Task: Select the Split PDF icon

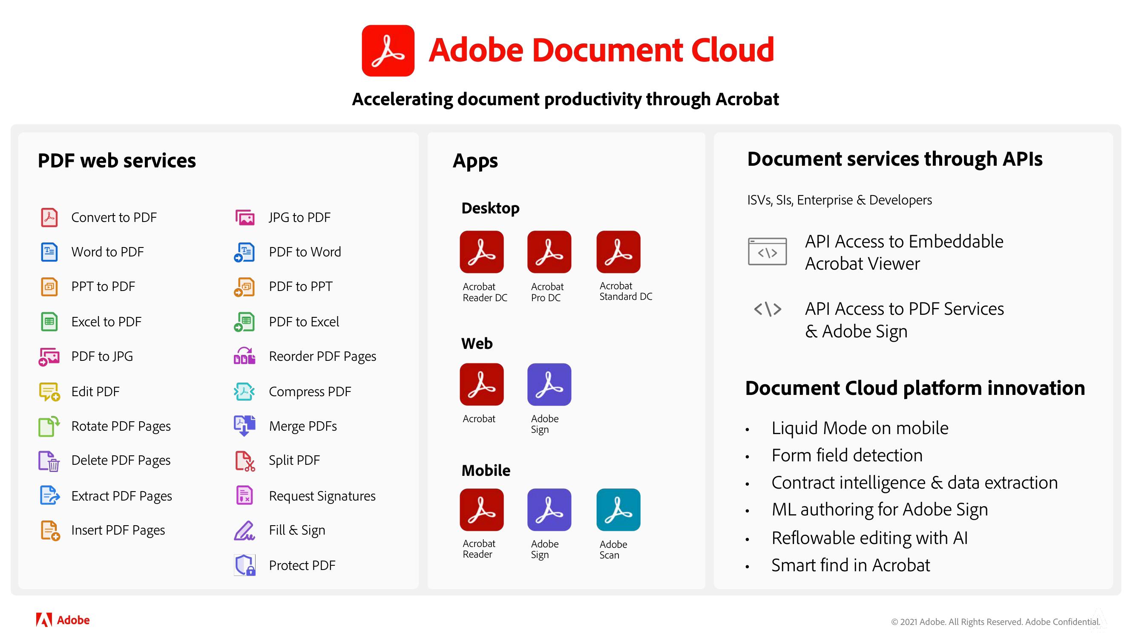Action: coord(245,461)
